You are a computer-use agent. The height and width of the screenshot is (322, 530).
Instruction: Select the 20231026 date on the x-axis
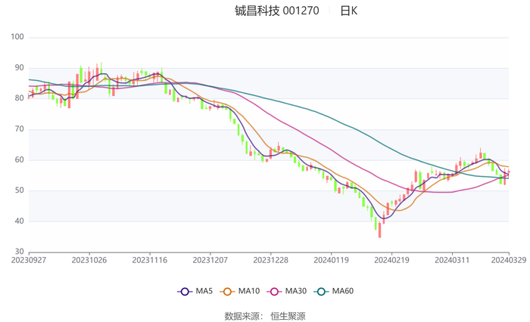pos(89,259)
